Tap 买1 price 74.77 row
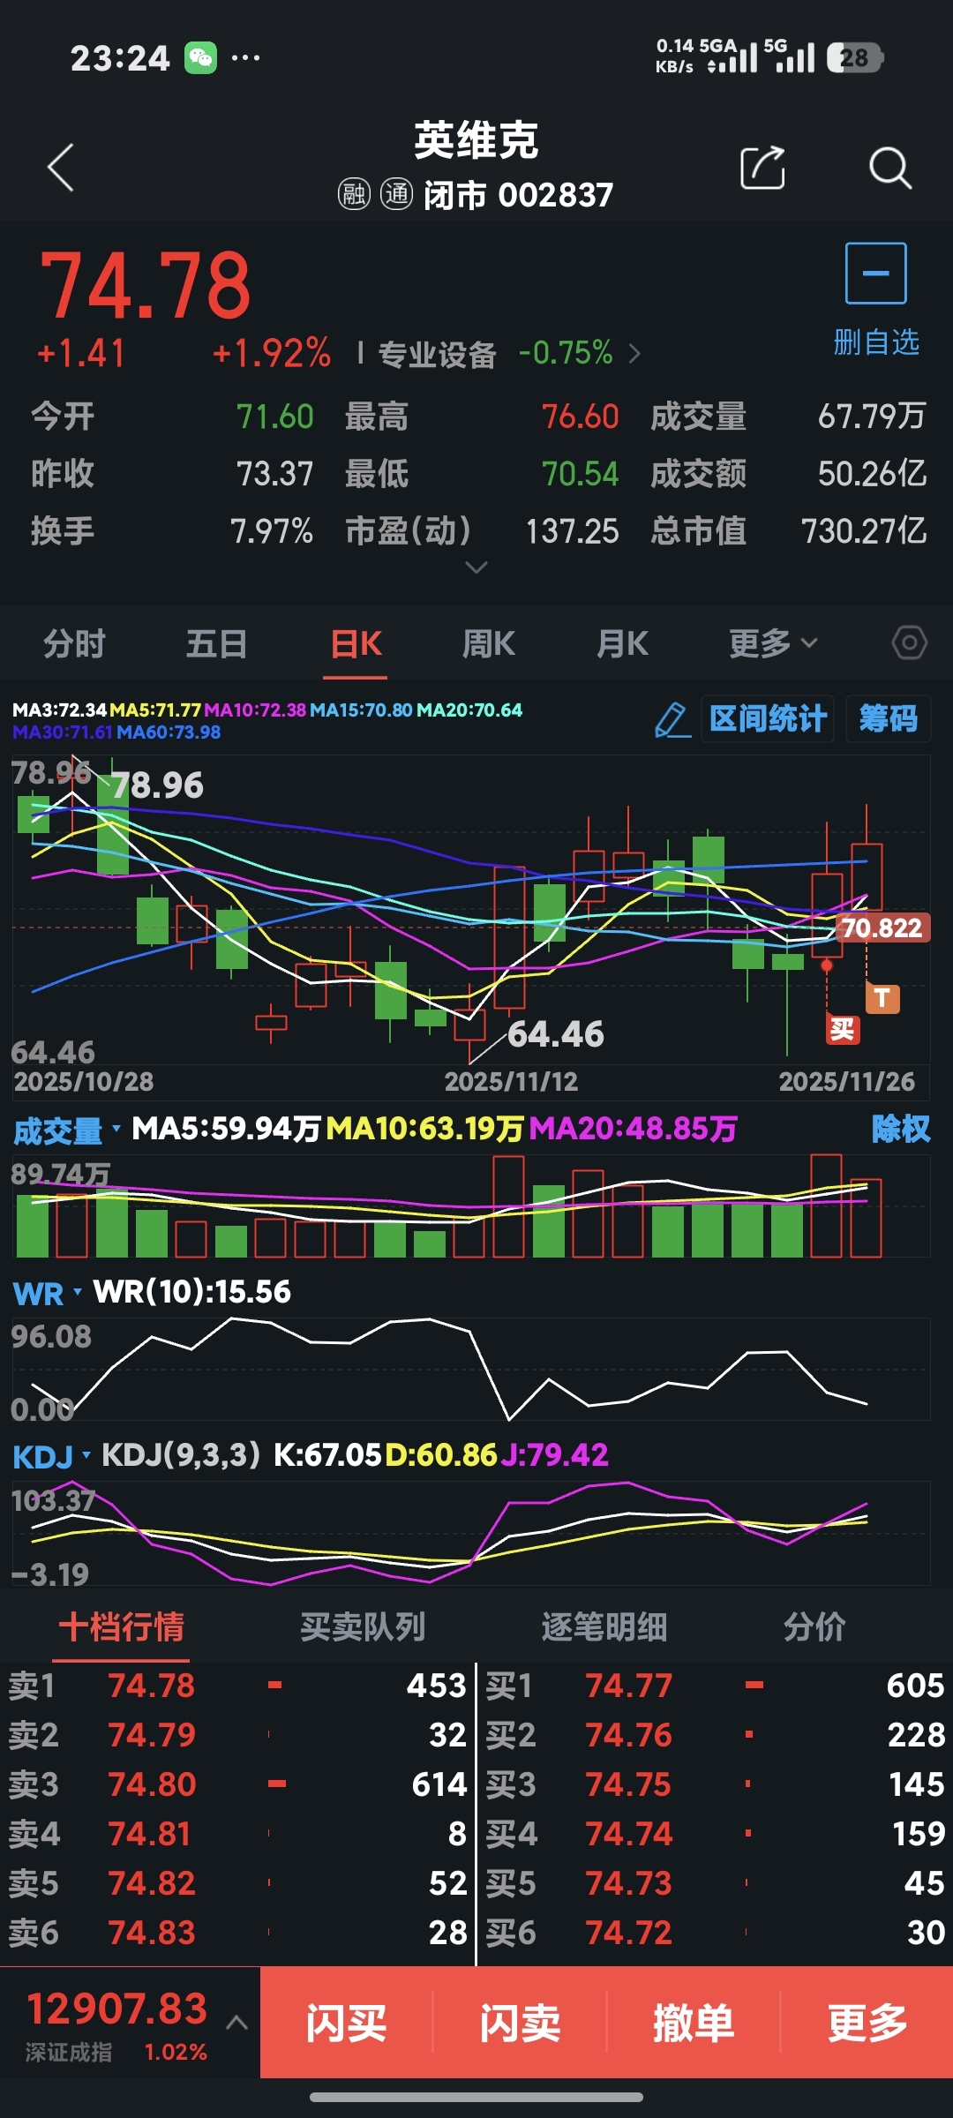This screenshot has width=953, height=2118. click(716, 1686)
